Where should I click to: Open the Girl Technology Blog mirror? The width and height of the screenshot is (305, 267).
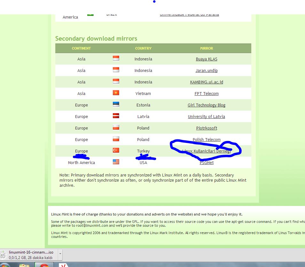207,105
